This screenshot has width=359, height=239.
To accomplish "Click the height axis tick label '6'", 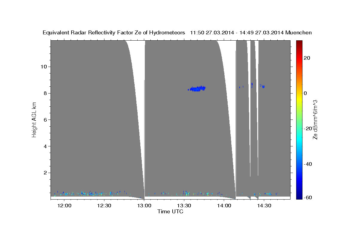I will (45, 120).
